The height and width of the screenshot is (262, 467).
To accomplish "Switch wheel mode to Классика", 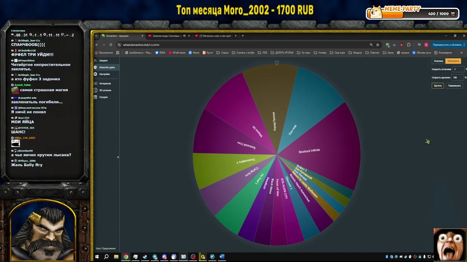I will click(439, 61).
